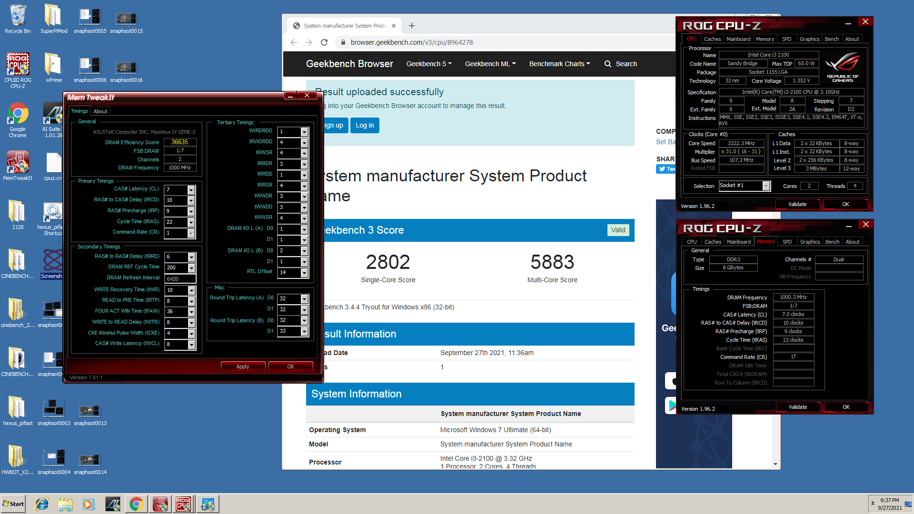The image size is (914, 514).
Task: Expand DRAM REF Cycle Time dropdown
Action: pyautogui.click(x=191, y=268)
